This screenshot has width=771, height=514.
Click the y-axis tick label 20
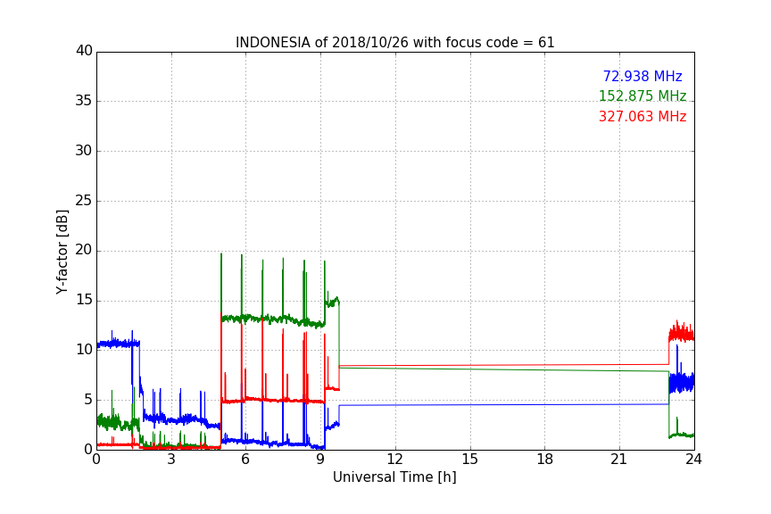[x=84, y=250]
